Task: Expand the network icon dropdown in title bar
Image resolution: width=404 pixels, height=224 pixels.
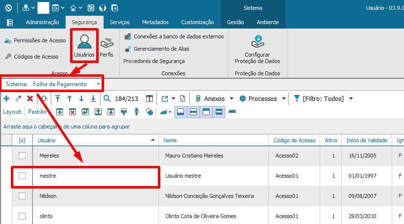Action: click(x=33, y=8)
